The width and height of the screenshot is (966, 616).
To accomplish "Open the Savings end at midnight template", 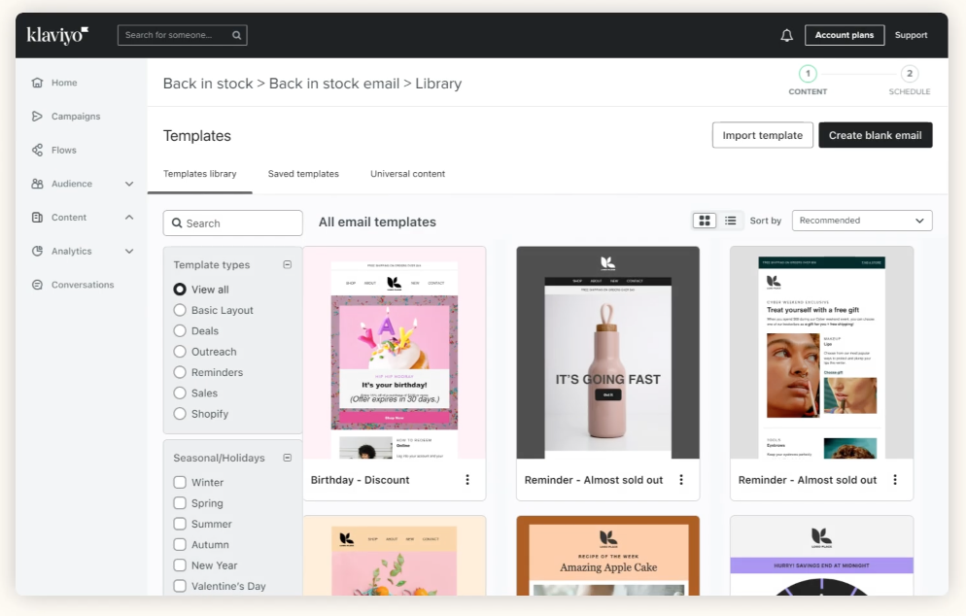I will [x=822, y=556].
